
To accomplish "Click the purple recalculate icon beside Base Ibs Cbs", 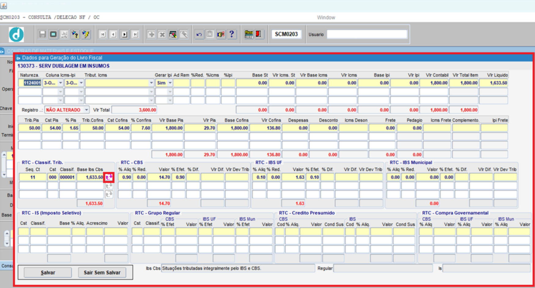I will click(x=109, y=177).
